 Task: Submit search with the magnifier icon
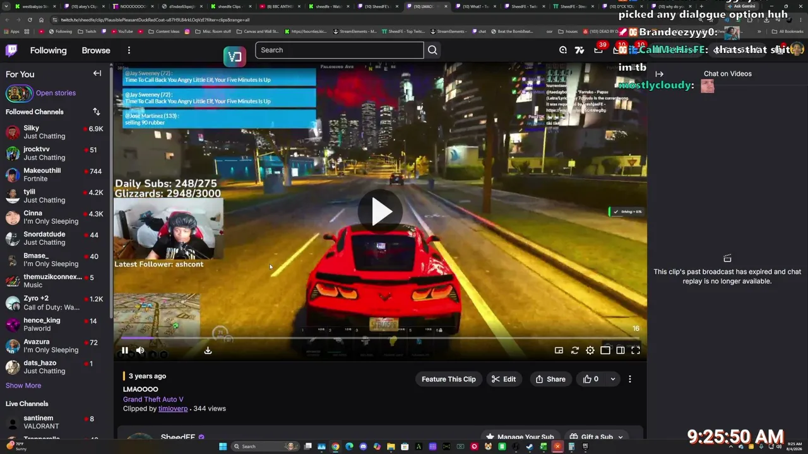click(432, 50)
